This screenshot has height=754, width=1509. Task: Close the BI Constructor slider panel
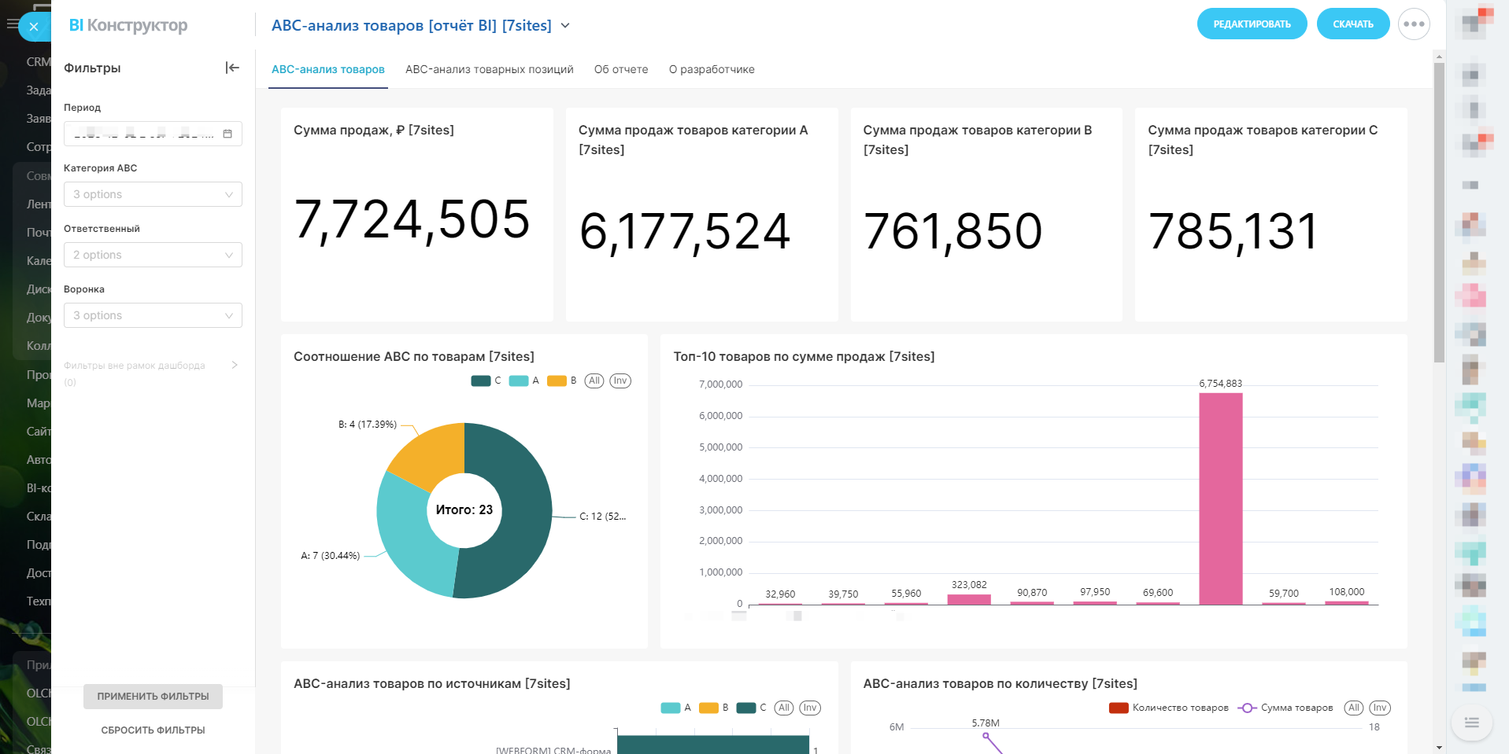pyautogui.click(x=34, y=27)
